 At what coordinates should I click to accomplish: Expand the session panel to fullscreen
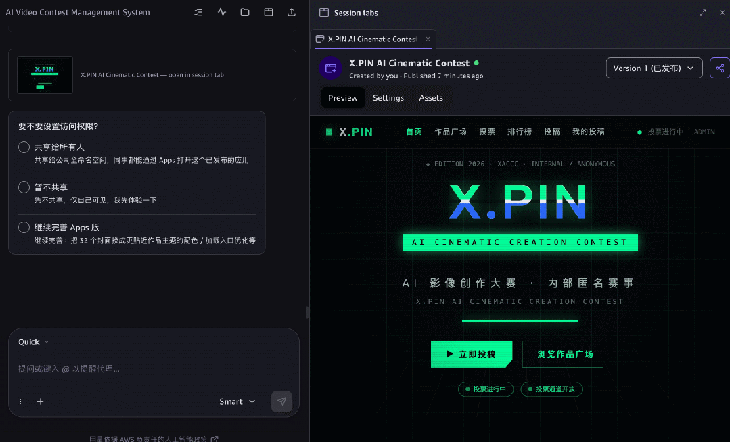[702, 13]
